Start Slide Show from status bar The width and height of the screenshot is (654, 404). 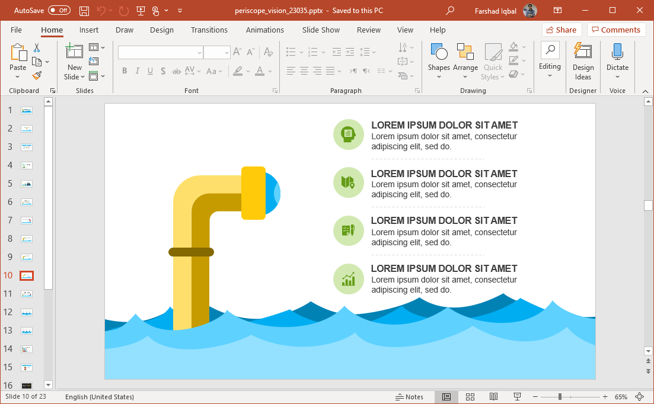pyautogui.click(x=517, y=397)
